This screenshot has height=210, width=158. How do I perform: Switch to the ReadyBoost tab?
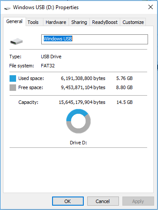[x=105, y=22]
